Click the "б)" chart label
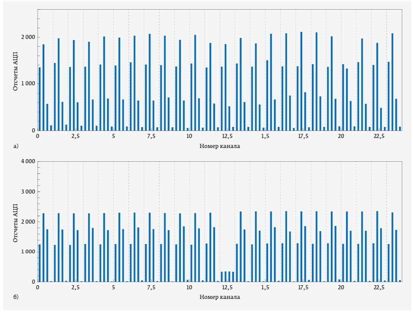The height and width of the screenshot is (313, 413). click(16, 297)
